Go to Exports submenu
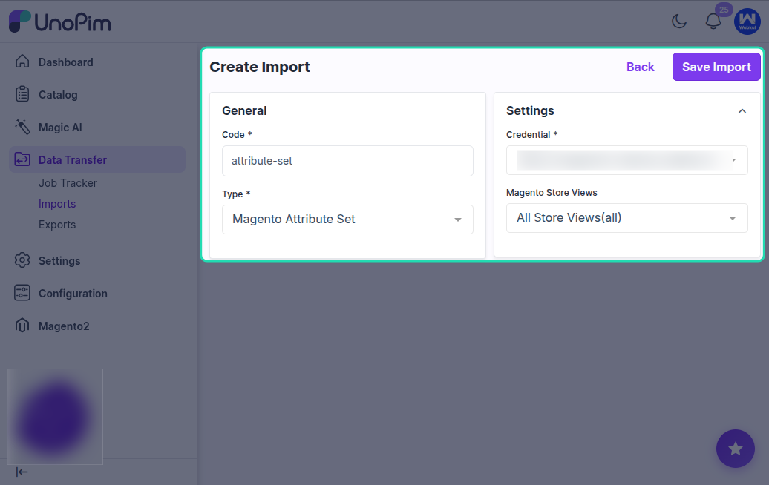 pyautogui.click(x=57, y=225)
